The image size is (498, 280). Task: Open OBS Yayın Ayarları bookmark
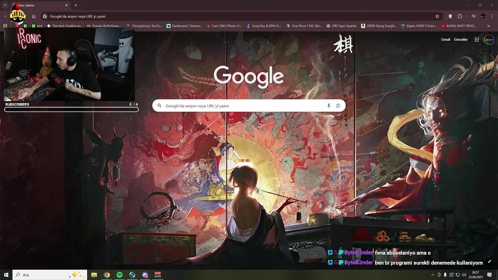[342, 26]
